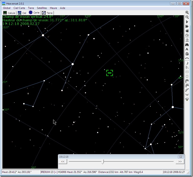193x177 pixels.
Task: Minimize the Heavensat window
Action: pyautogui.click(x=173, y=4)
